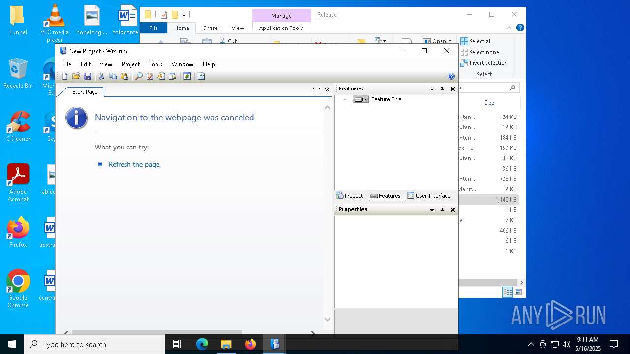
Task: Click Invert selection in File Explorer ribbon
Action: coord(484,63)
